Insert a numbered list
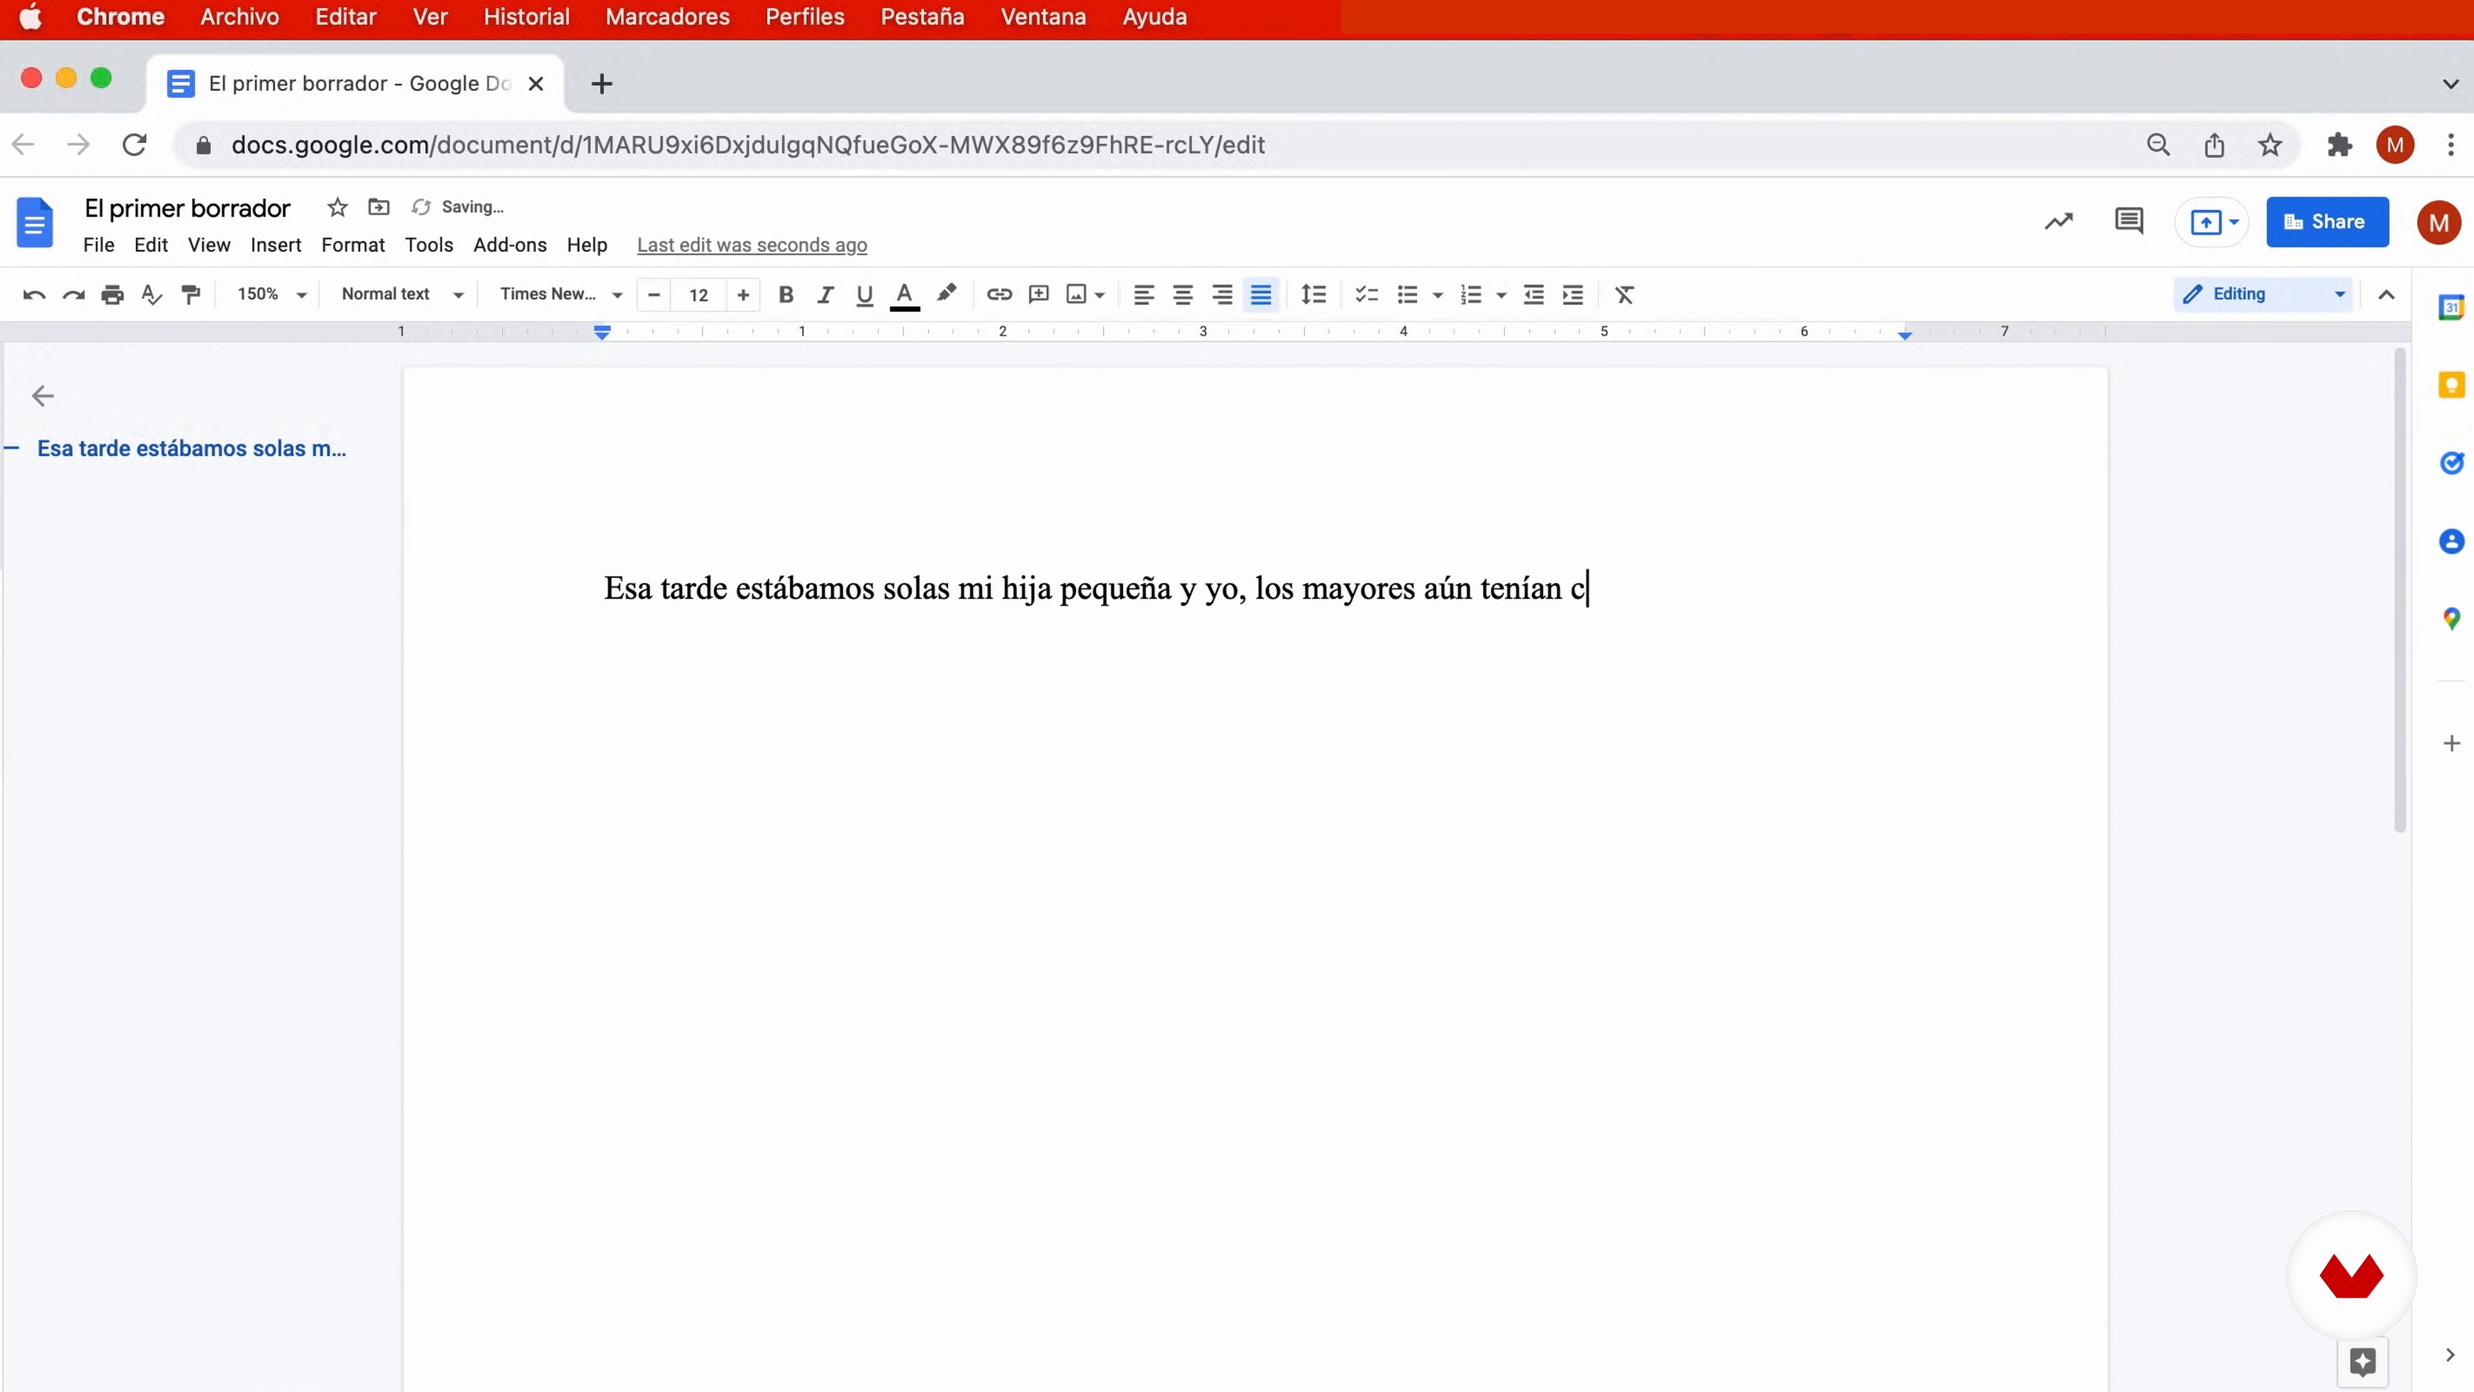Viewport: 2474px width, 1392px height. pyautogui.click(x=1470, y=295)
